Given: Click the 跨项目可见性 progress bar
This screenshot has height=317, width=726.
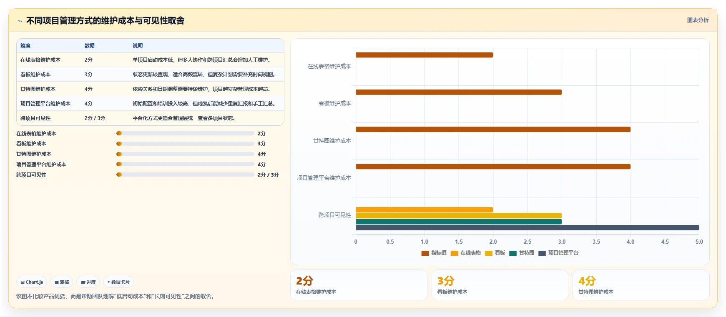Looking at the screenshot, I should 185,175.
